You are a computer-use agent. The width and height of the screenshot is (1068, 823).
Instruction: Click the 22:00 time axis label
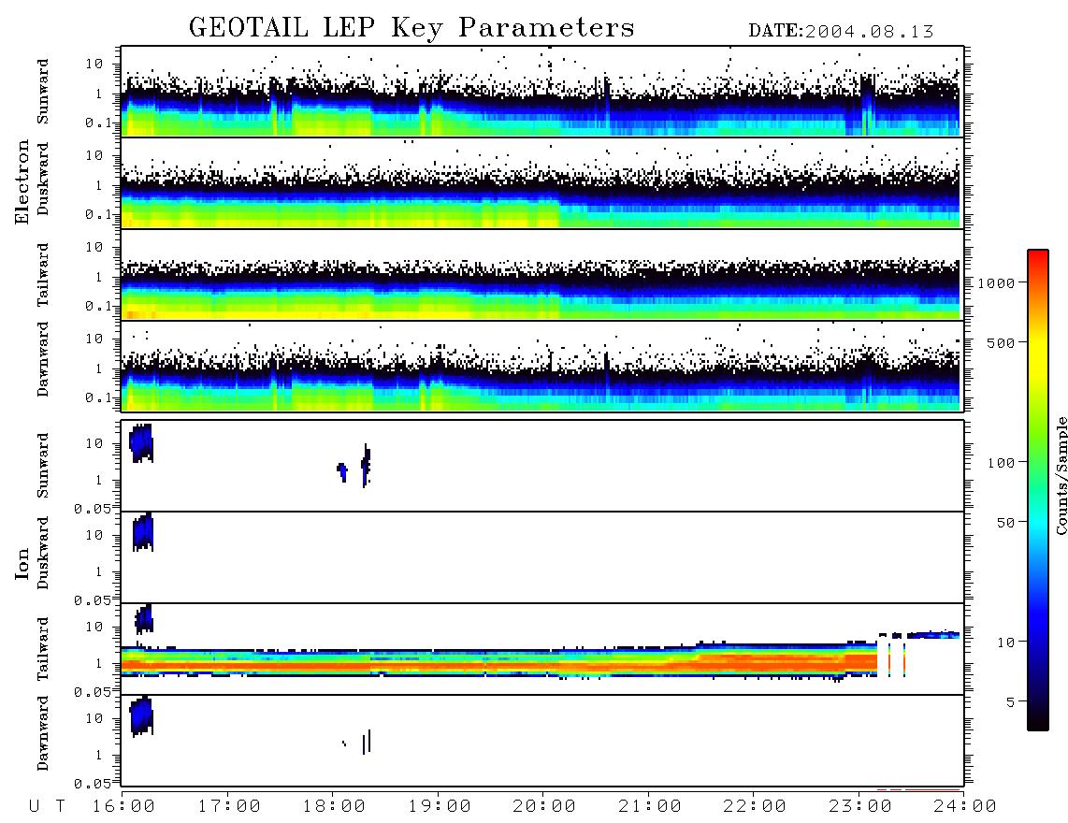pyautogui.click(x=755, y=806)
